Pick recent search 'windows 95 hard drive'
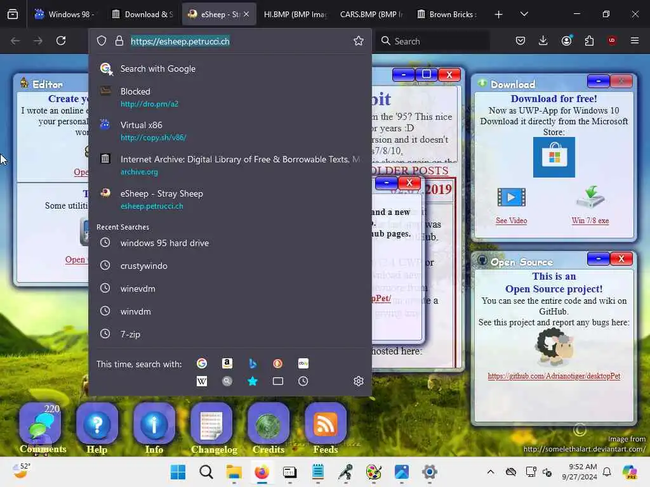This screenshot has width=650, height=487. [x=230, y=243]
